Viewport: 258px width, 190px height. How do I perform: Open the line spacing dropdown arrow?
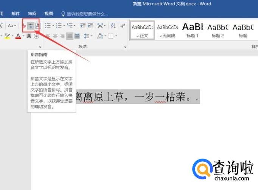coord(92,36)
